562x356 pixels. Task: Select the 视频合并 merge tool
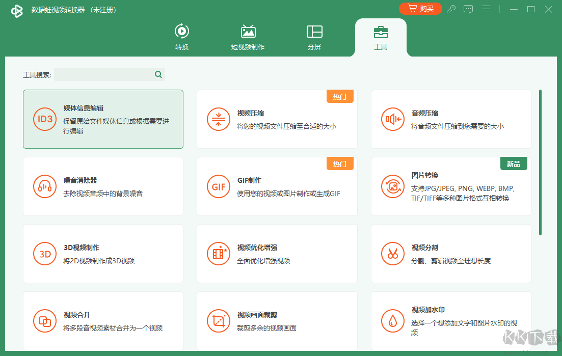(103, 321)
